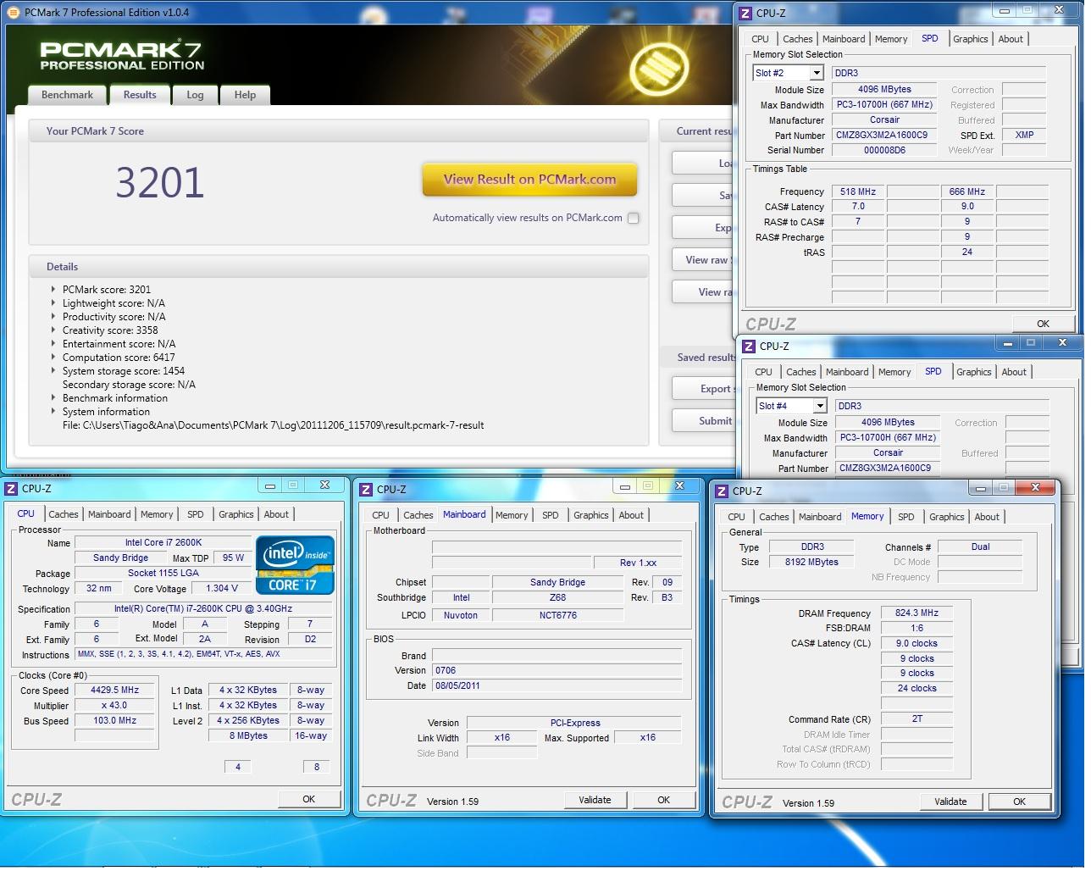The height and width of the screenshot is (871, 1091).
Task: Open the Slot #2 memory slot dropdown
Action: (817, 74)
